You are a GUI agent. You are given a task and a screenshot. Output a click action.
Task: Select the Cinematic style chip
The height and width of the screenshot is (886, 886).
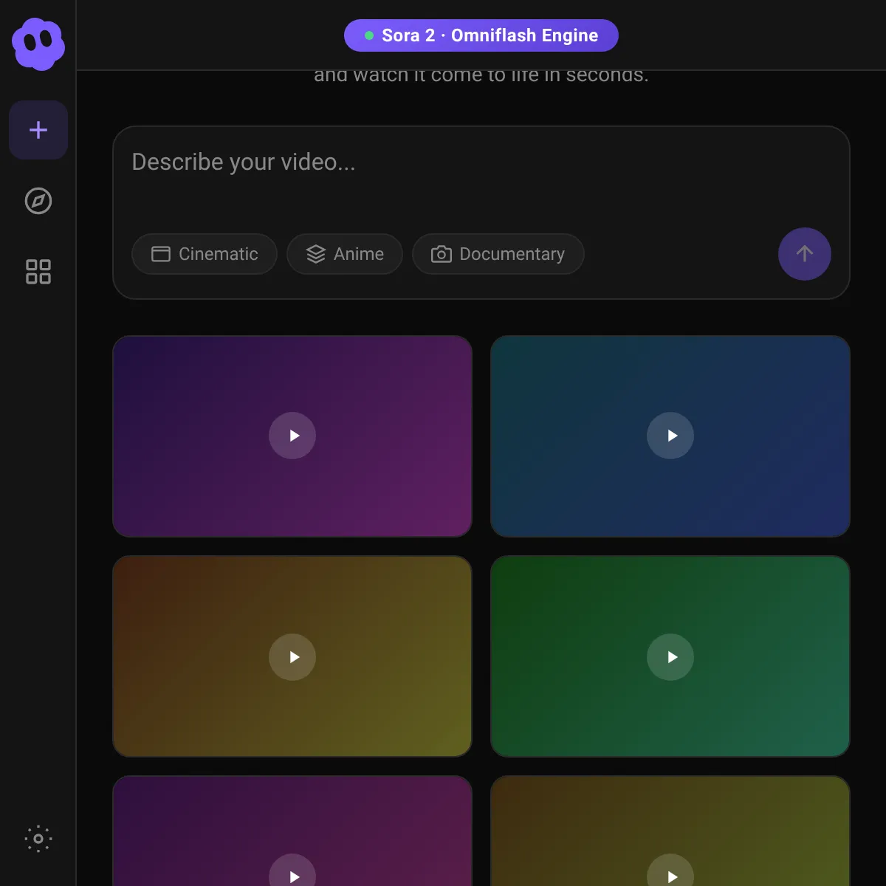[x=205, y=254]
